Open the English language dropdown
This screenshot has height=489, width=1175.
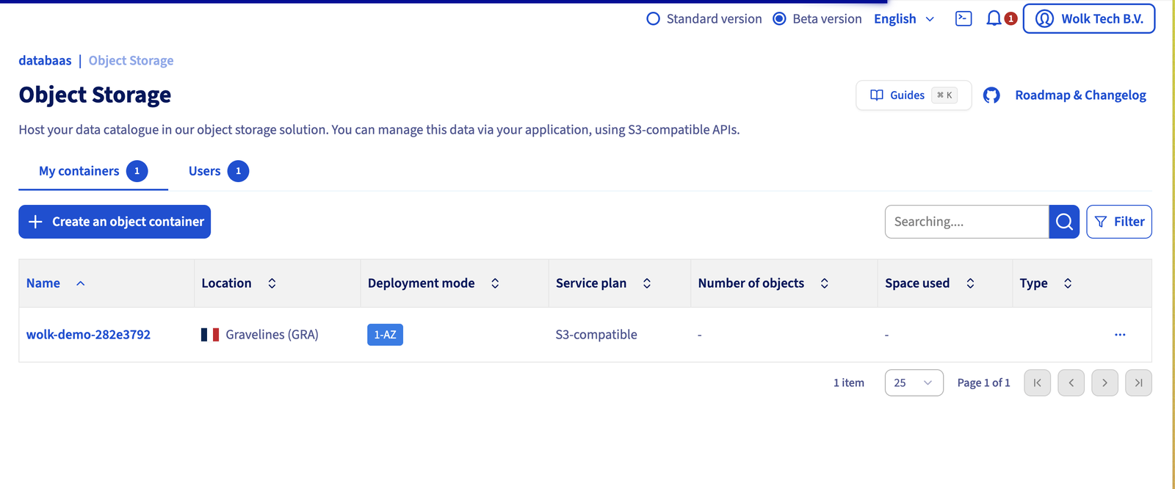point(904,19)
